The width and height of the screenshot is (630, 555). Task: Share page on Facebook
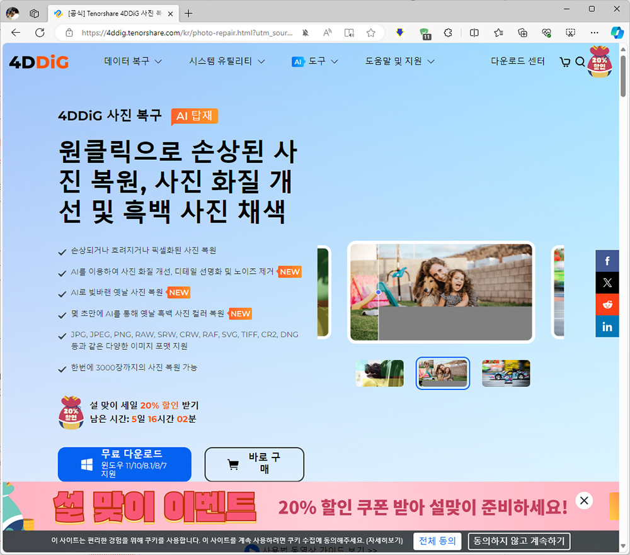click(607, 261)
